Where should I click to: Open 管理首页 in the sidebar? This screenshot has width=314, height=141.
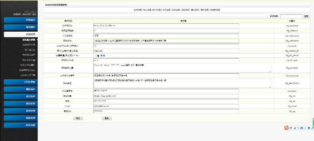[21, 20]
